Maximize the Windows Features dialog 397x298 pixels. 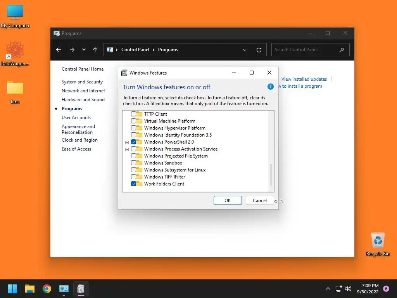[251, 73]
